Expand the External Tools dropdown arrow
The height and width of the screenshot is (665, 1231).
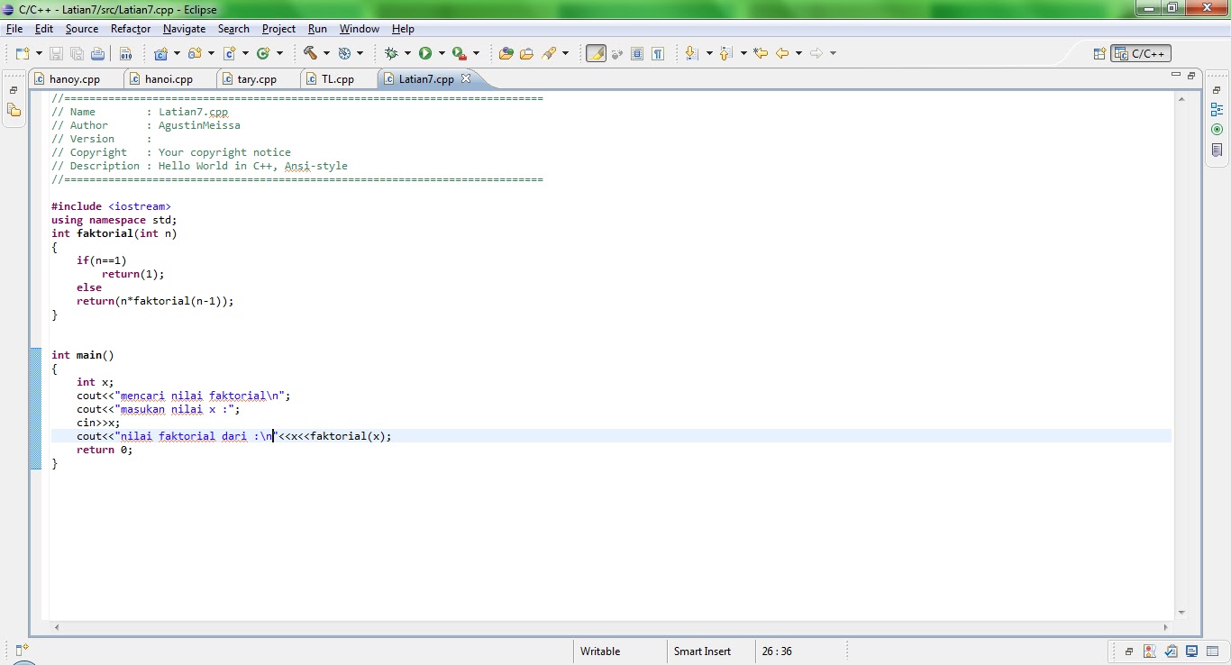(x=476, y=54)
